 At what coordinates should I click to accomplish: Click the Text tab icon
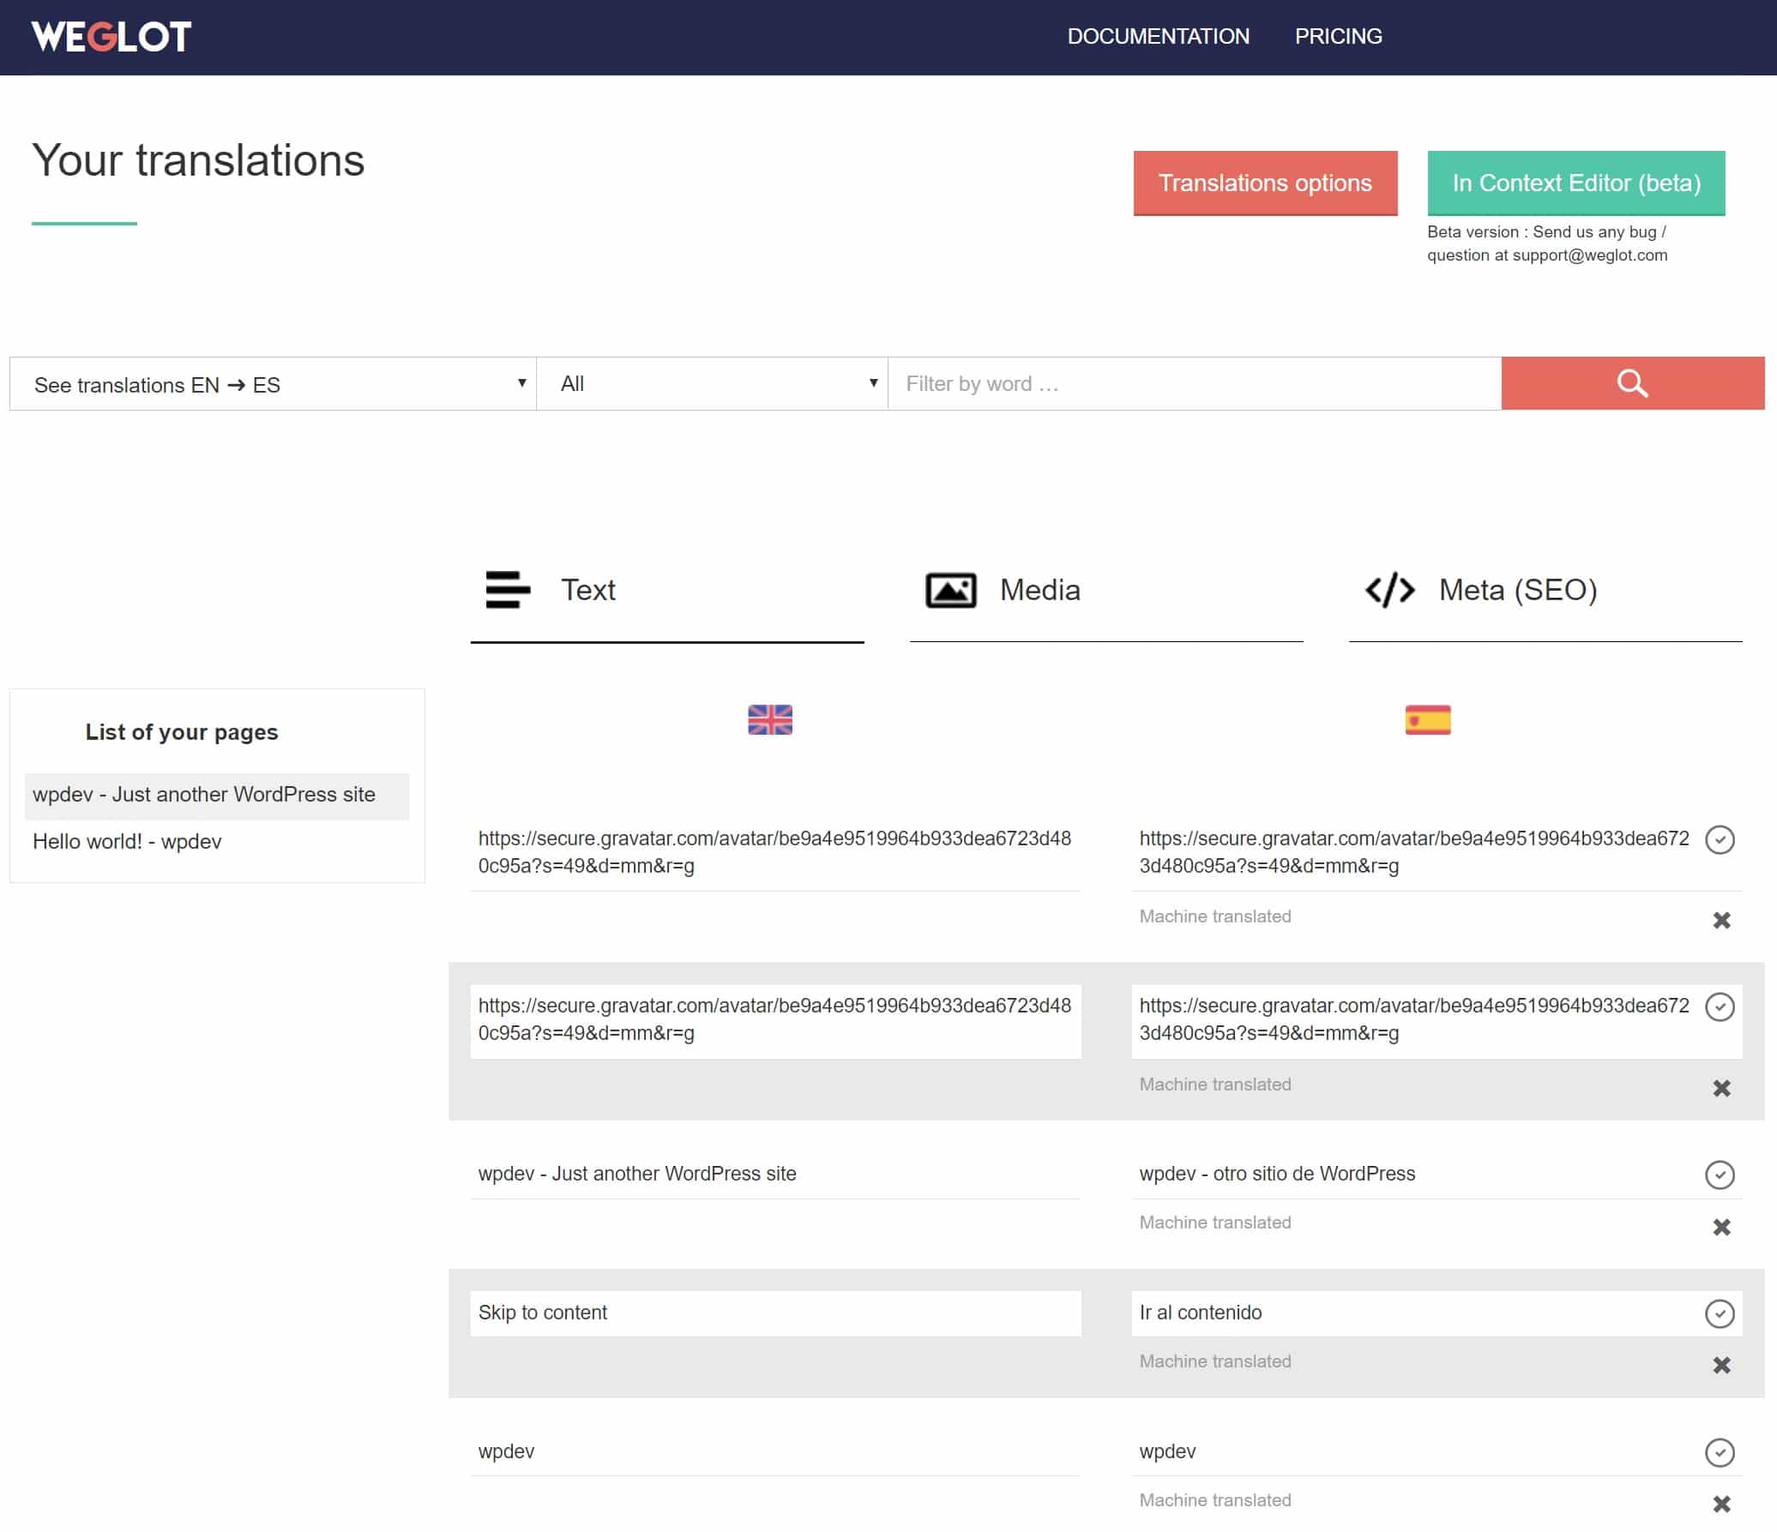point(504,589)
